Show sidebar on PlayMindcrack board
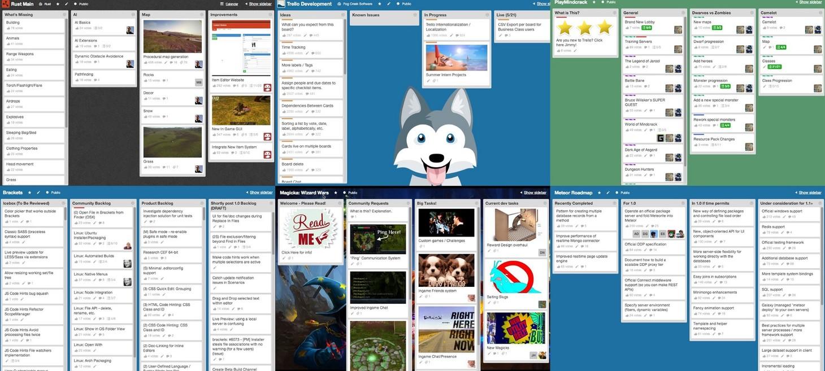Viewport: 825px width, 371px height. tap(809, 2)
